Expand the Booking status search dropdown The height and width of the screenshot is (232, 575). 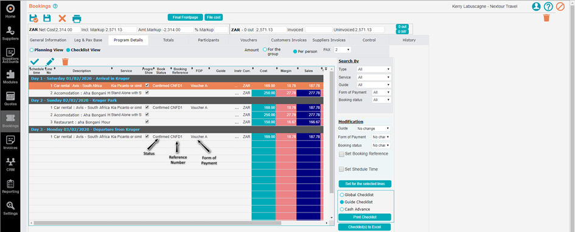pyautogui.click(x=382, y=100)
